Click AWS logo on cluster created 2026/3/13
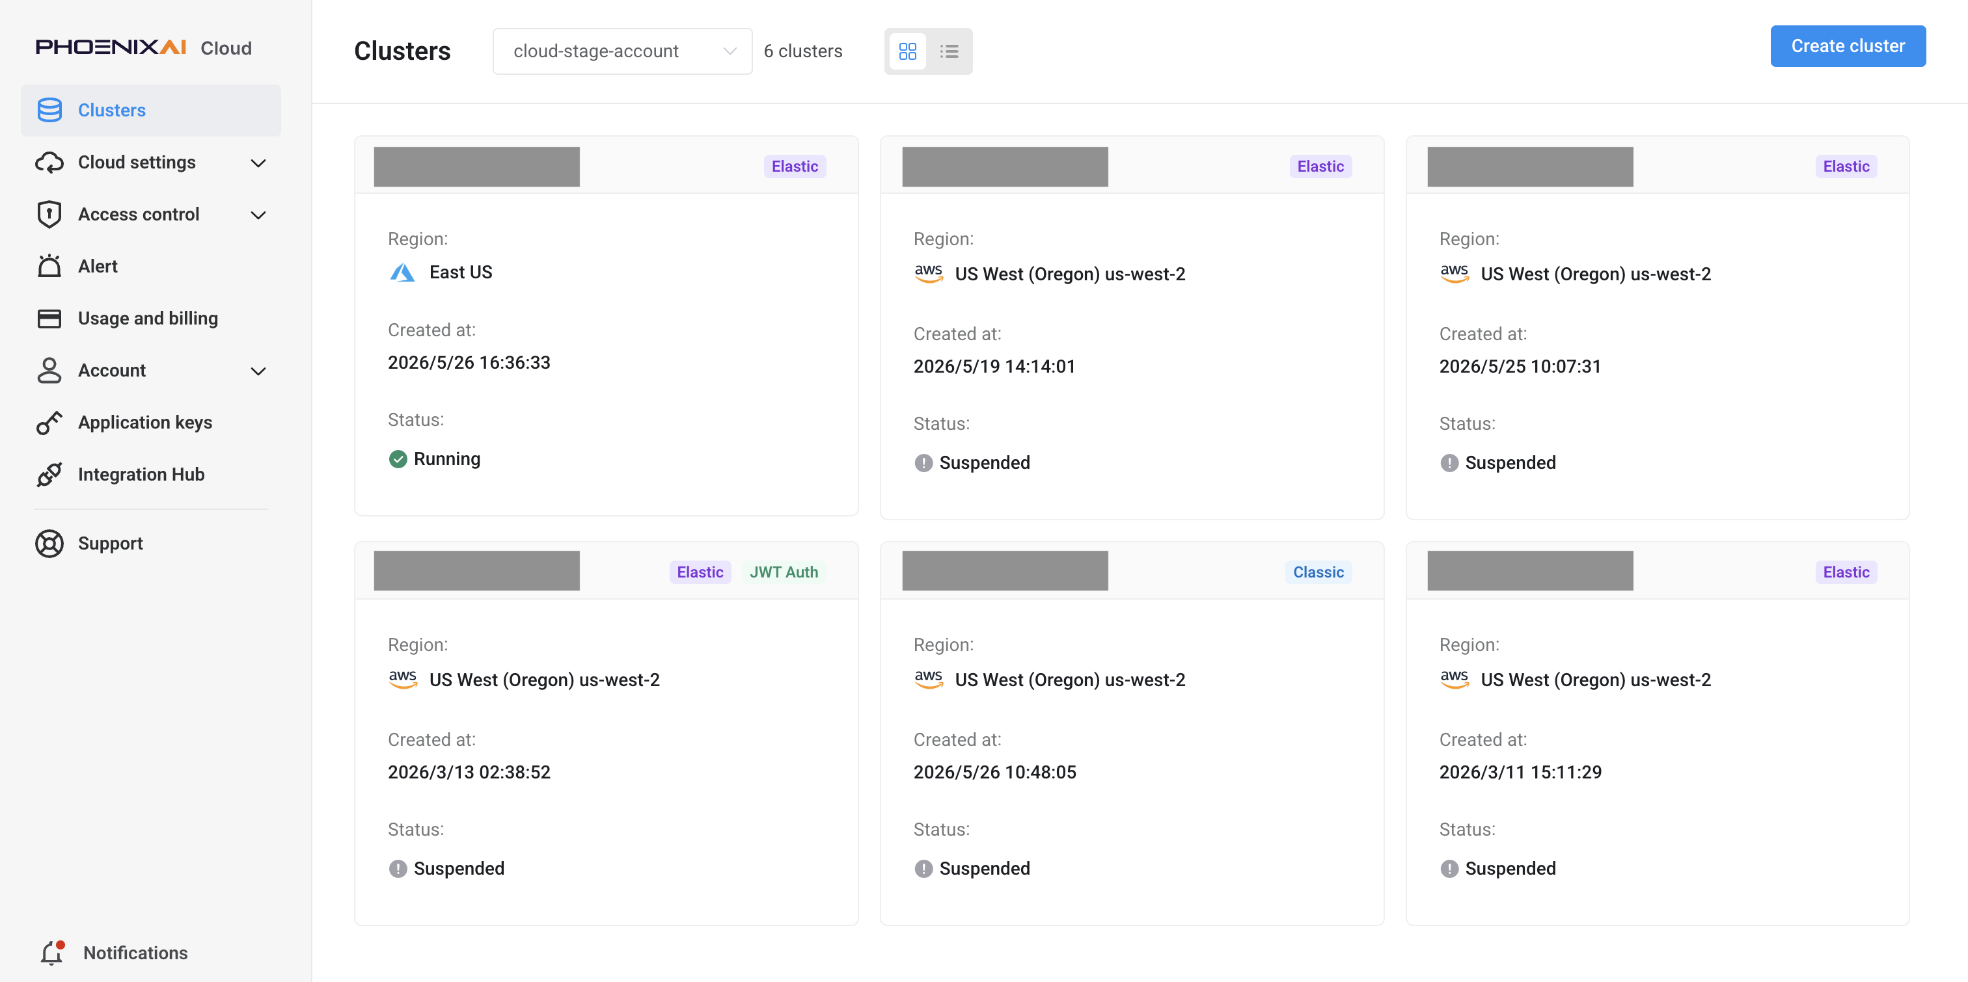 pos(403,679)
